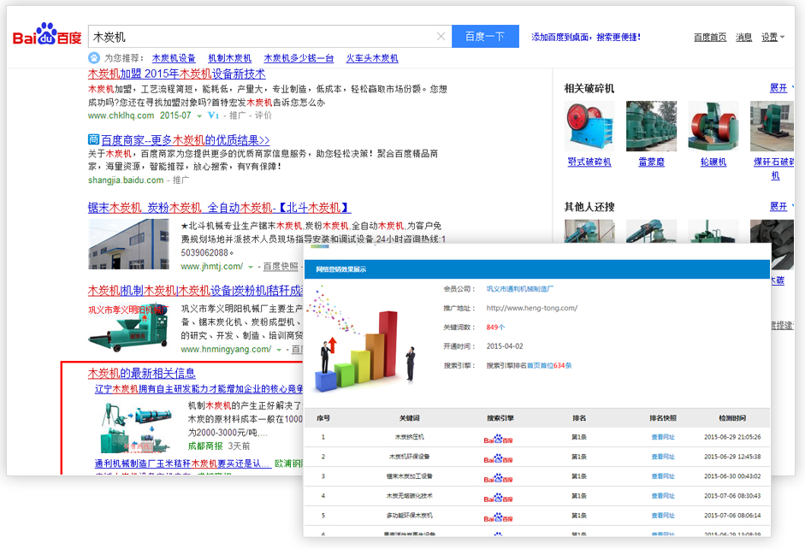
Task: Click the green charcoal machine thumbnail in 明阳 result
Action: click(128, 328)
